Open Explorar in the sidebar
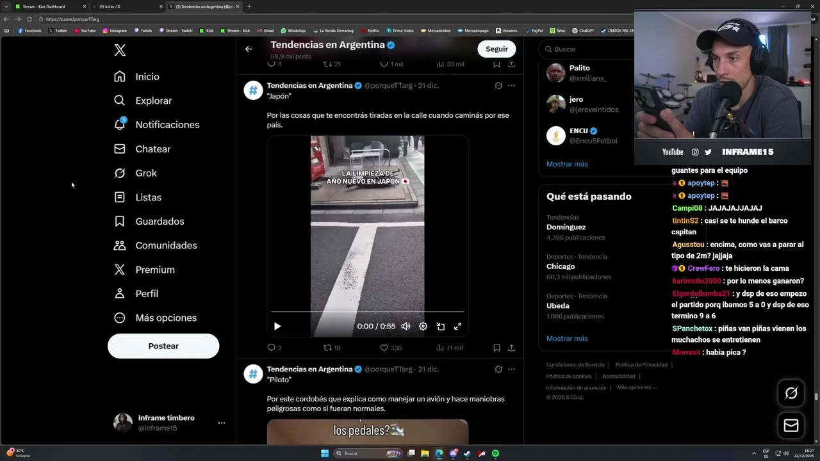 click(143, 101)
